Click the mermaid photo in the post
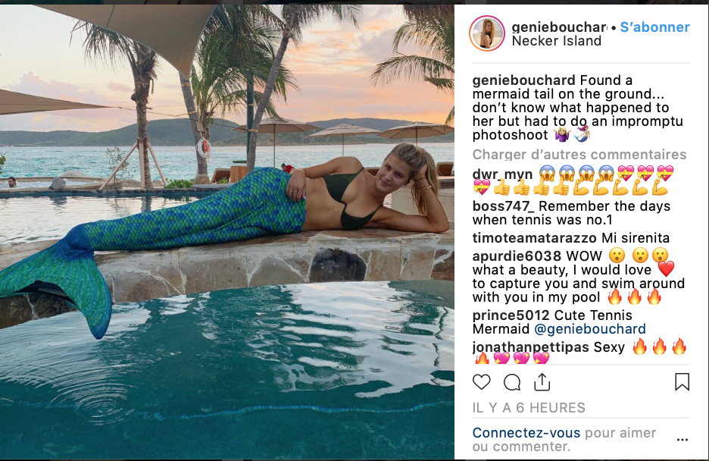709x461 pixels. [227, 231]
